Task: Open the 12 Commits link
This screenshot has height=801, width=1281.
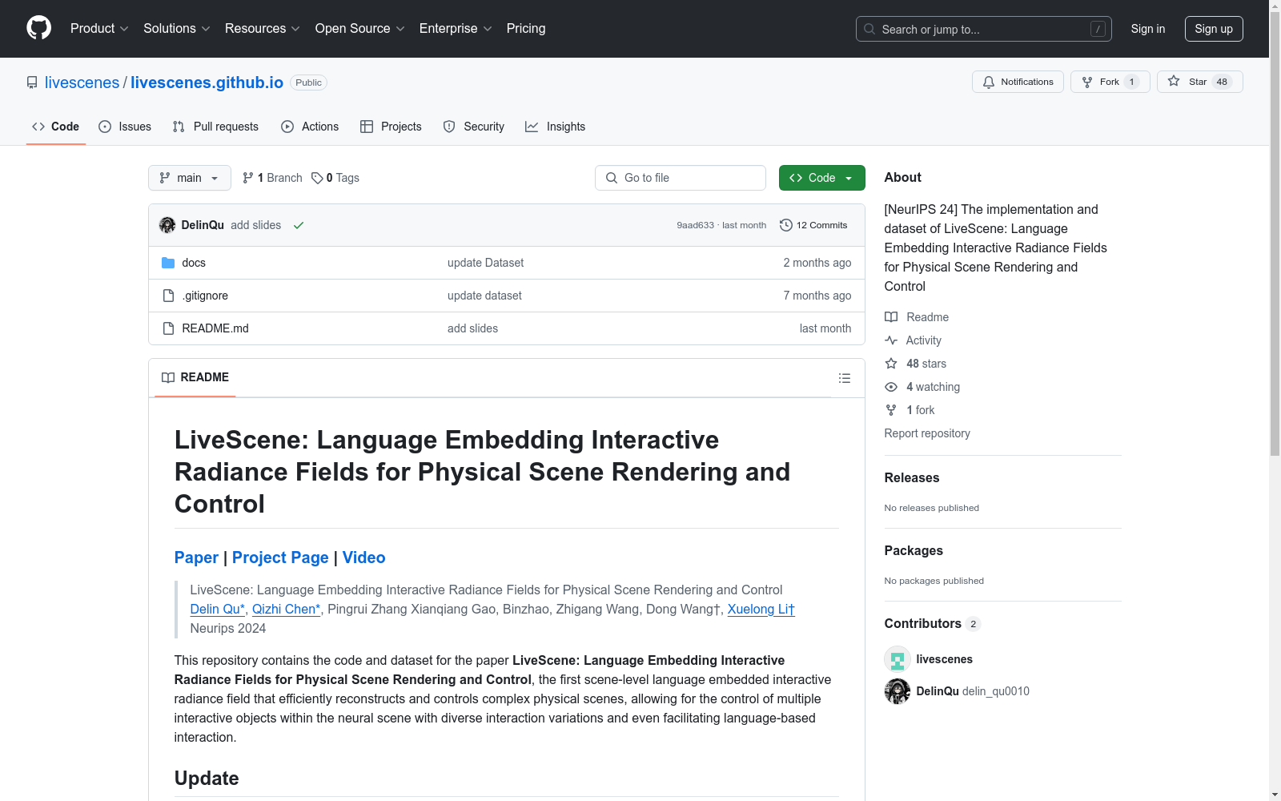Action: tap(813, 225)
